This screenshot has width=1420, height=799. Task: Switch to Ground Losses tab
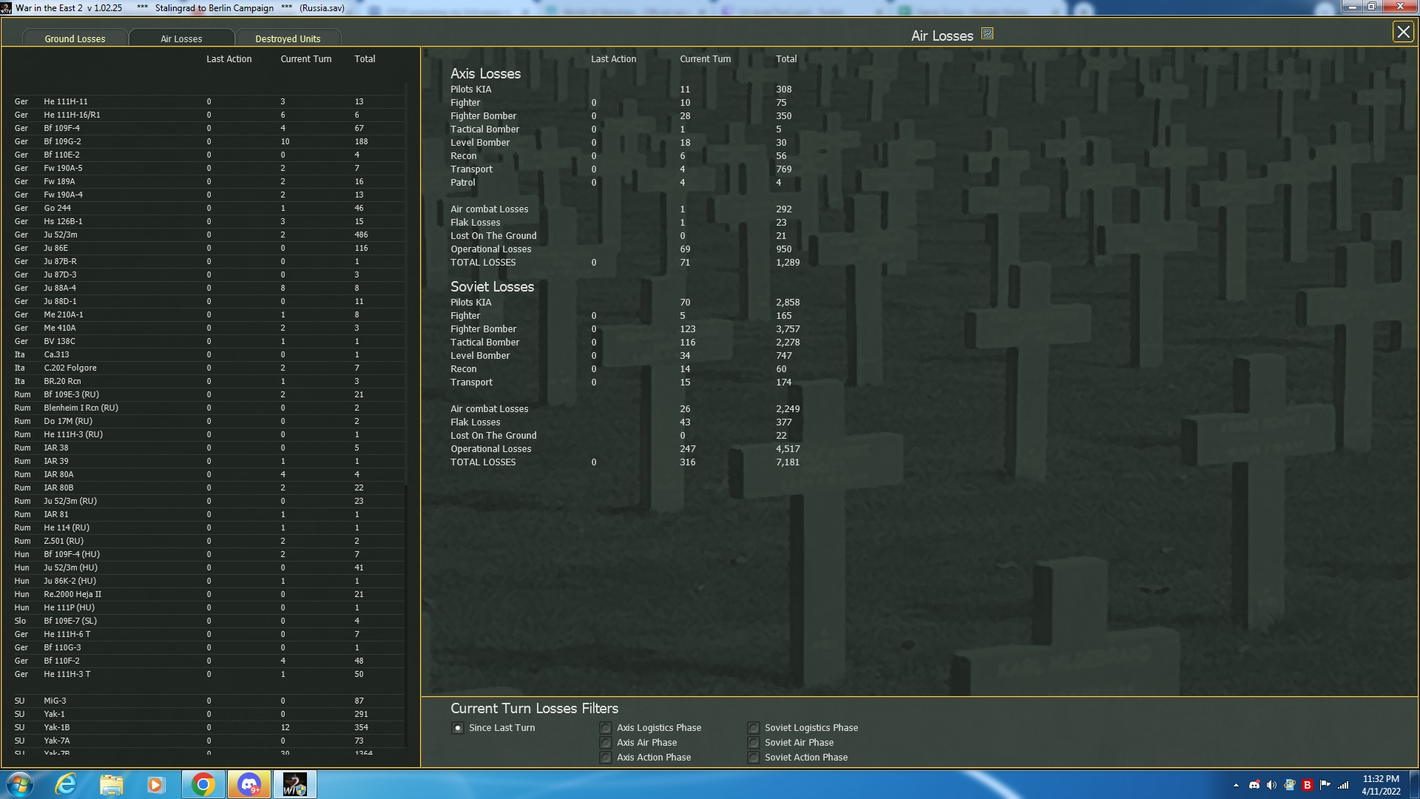[x=75, y=38]
